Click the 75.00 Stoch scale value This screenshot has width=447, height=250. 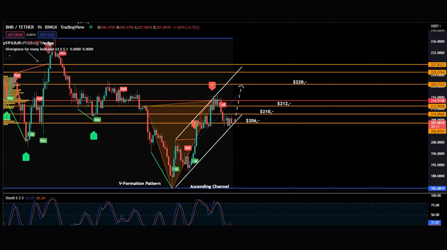tap(435, 205)
